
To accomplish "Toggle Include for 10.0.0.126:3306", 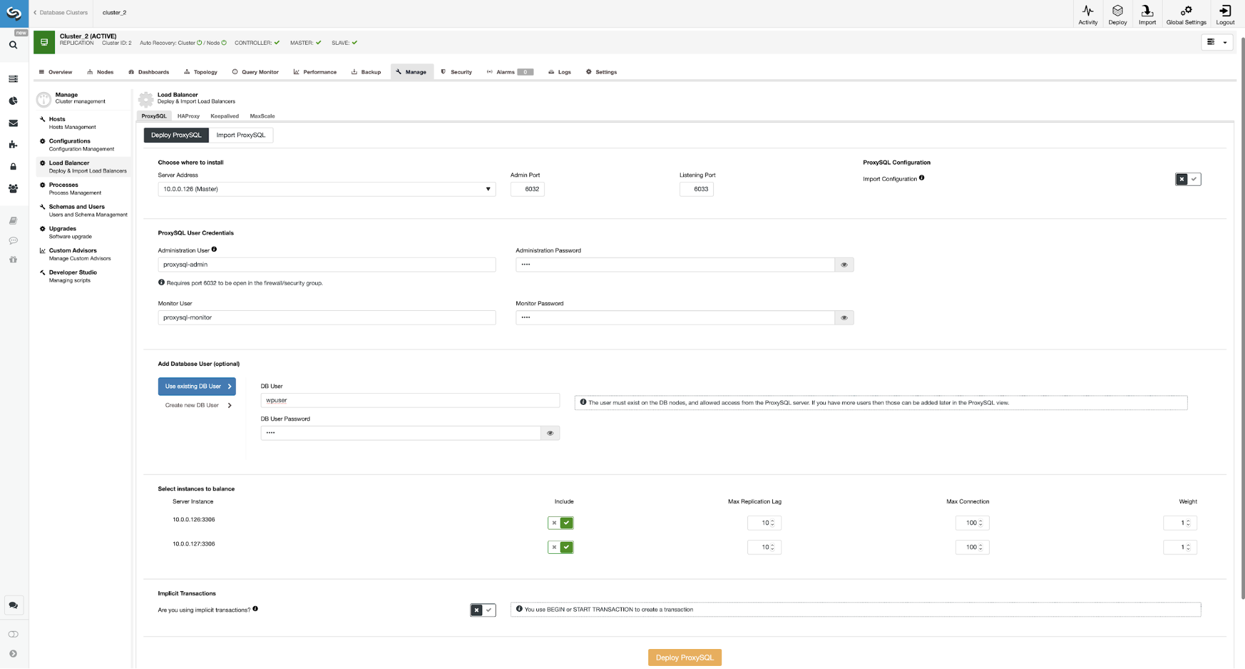I will tap(561, 523).
